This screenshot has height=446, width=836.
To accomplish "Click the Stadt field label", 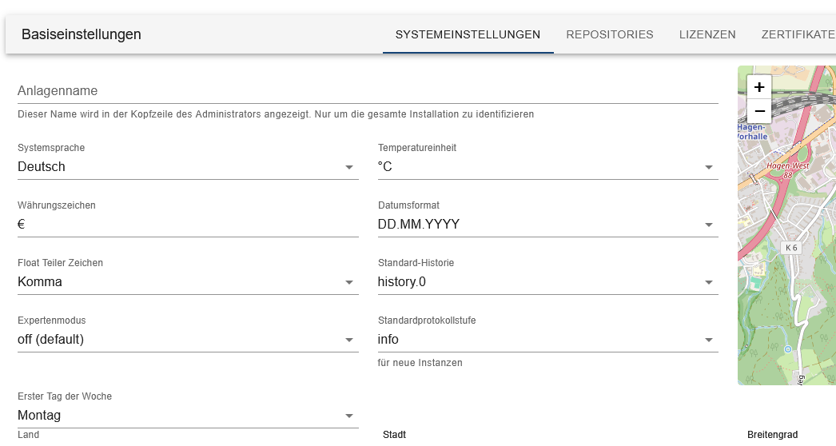I will coord(395,435).
